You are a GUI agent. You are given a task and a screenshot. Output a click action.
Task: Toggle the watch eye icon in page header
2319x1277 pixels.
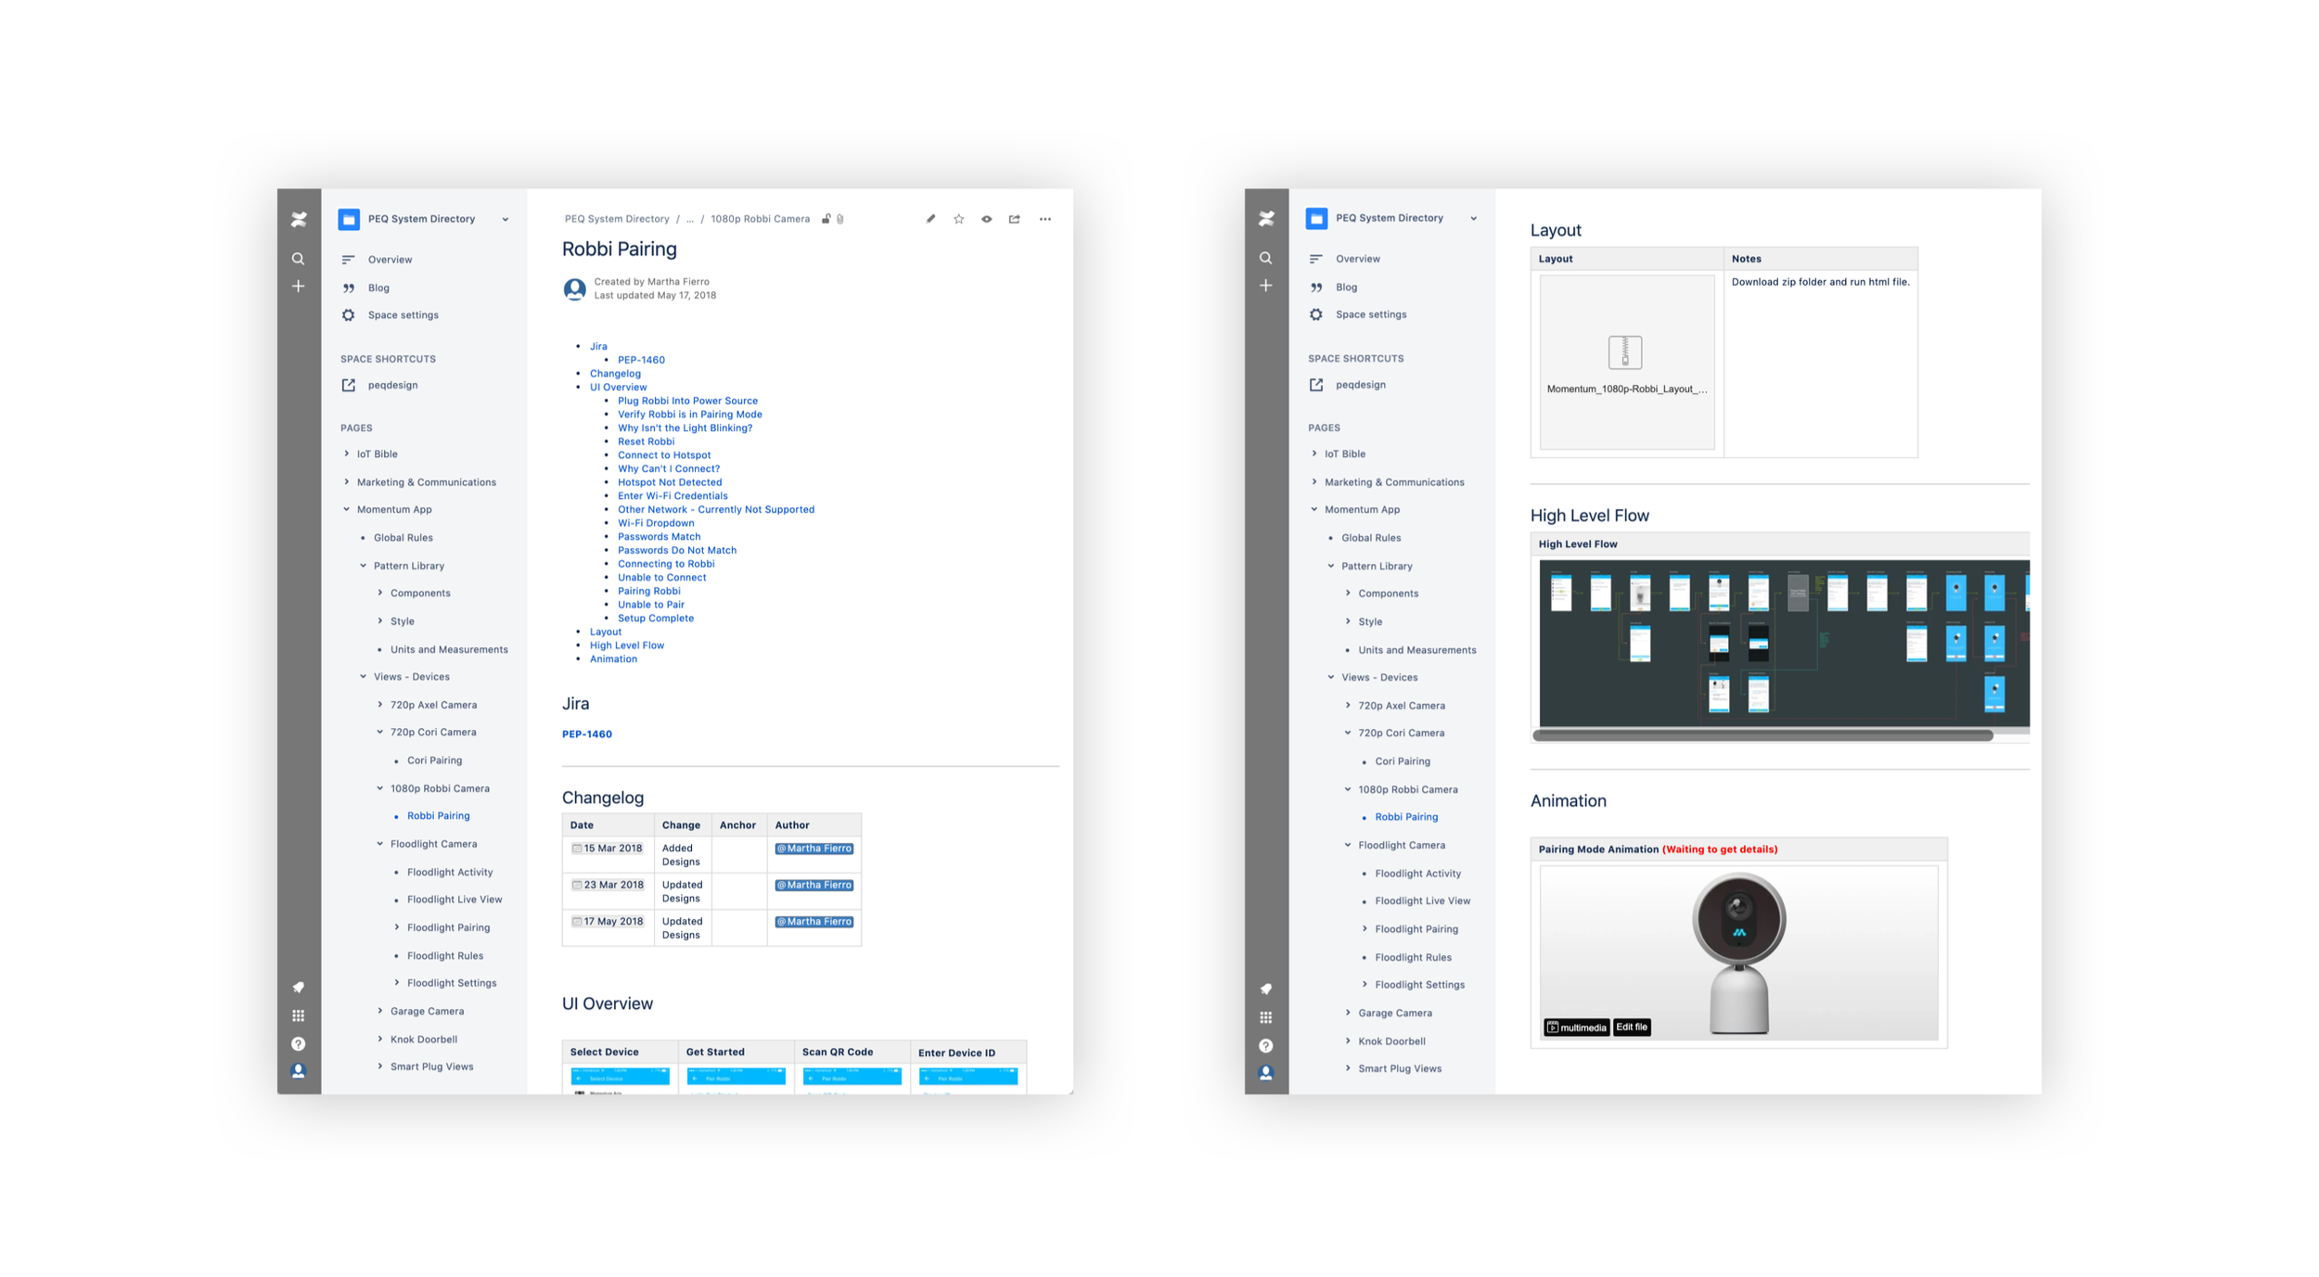(986, 219)
